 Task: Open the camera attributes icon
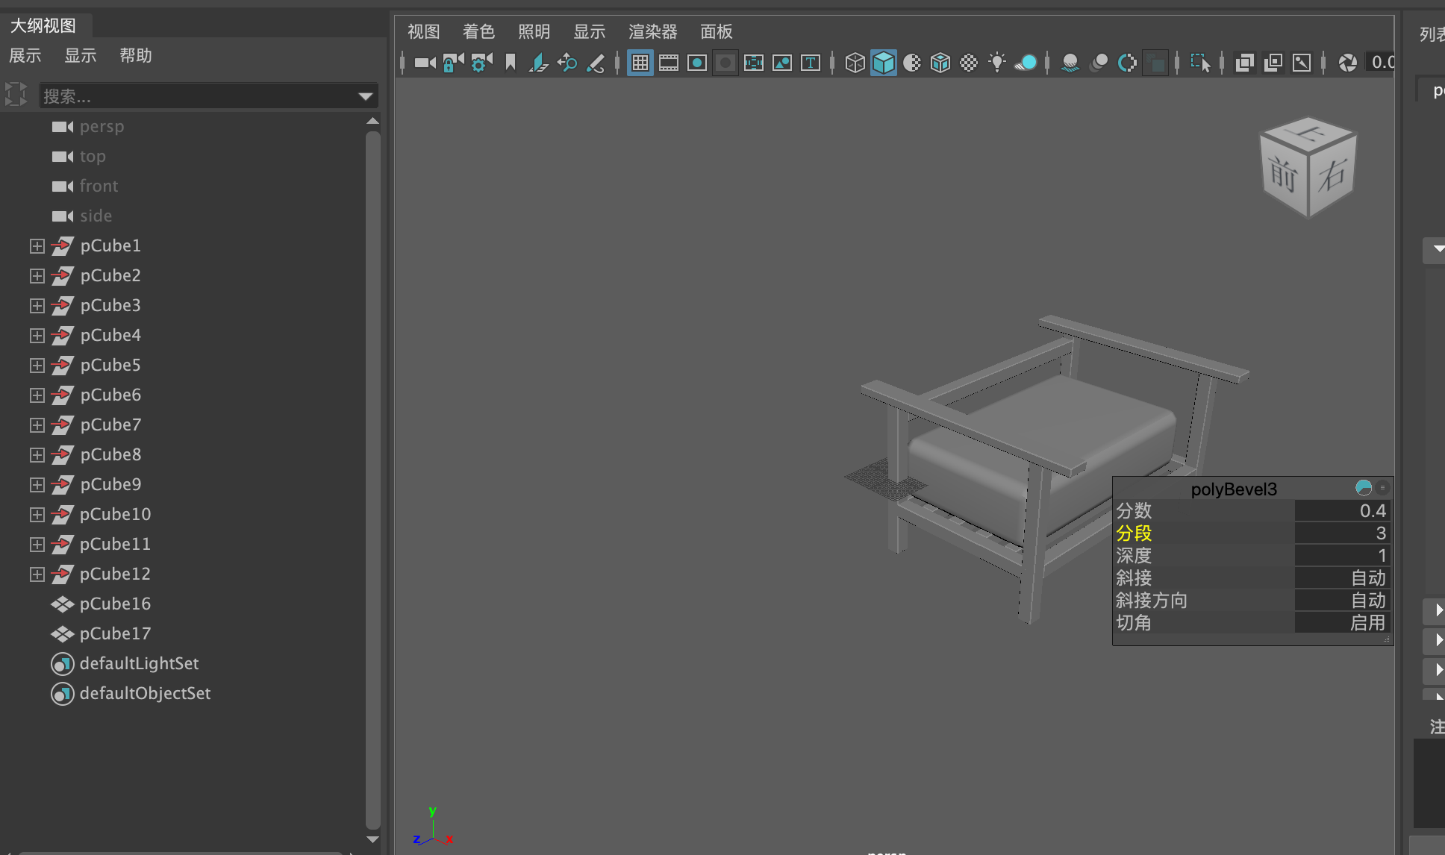[481, 63]
